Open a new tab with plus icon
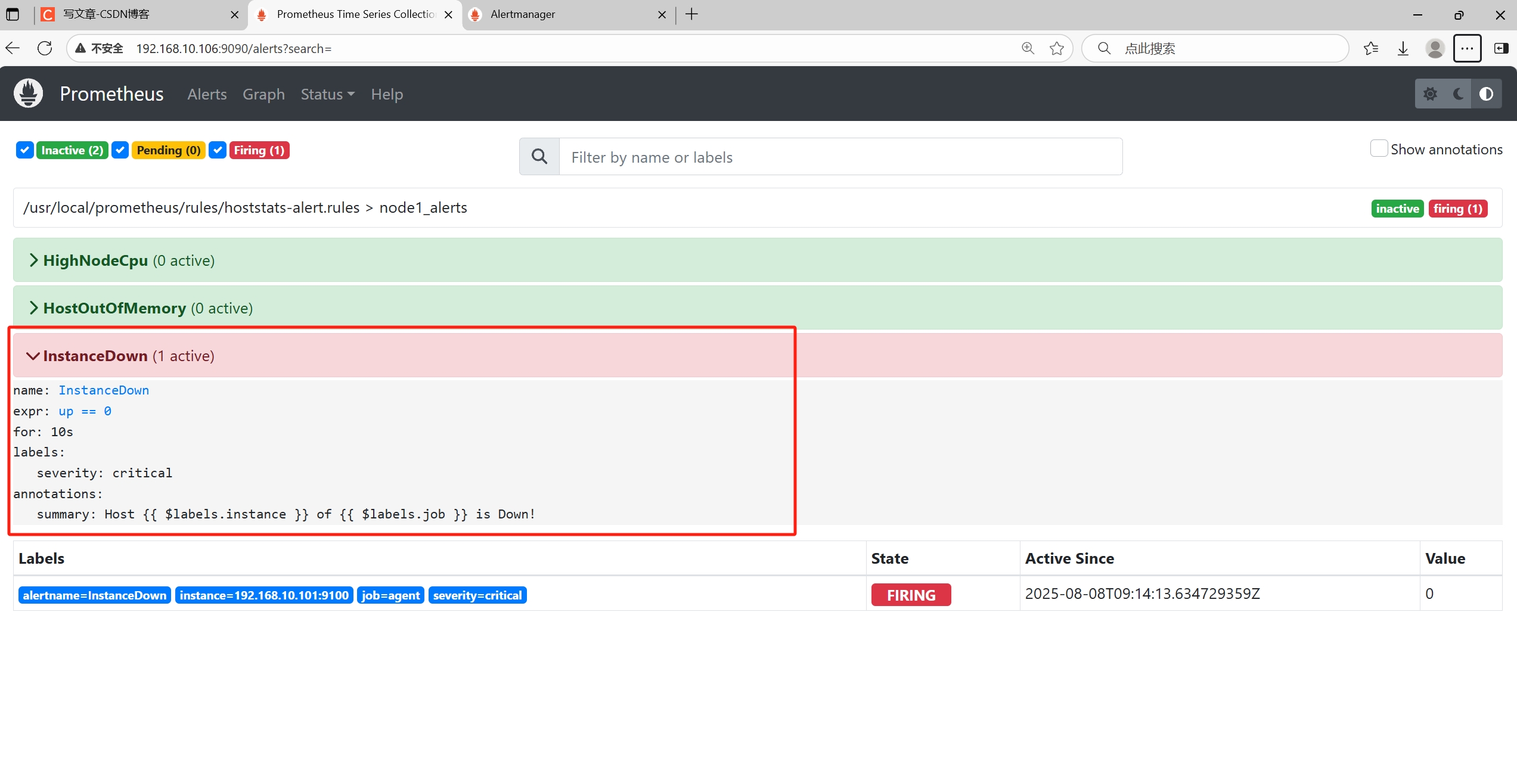Image resolution: width=1517 pixels, height=758 pixels. click(x=691, y=14)
